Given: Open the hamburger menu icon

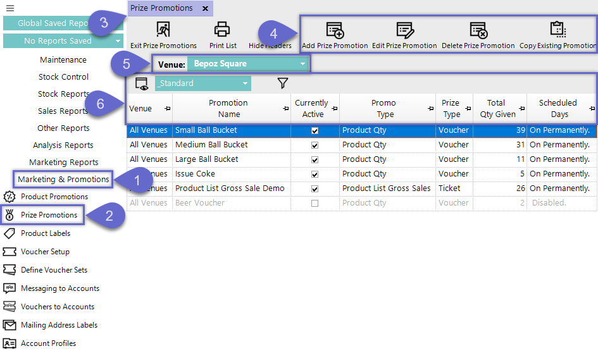Looking at the screenshot, I should [9, 8].
